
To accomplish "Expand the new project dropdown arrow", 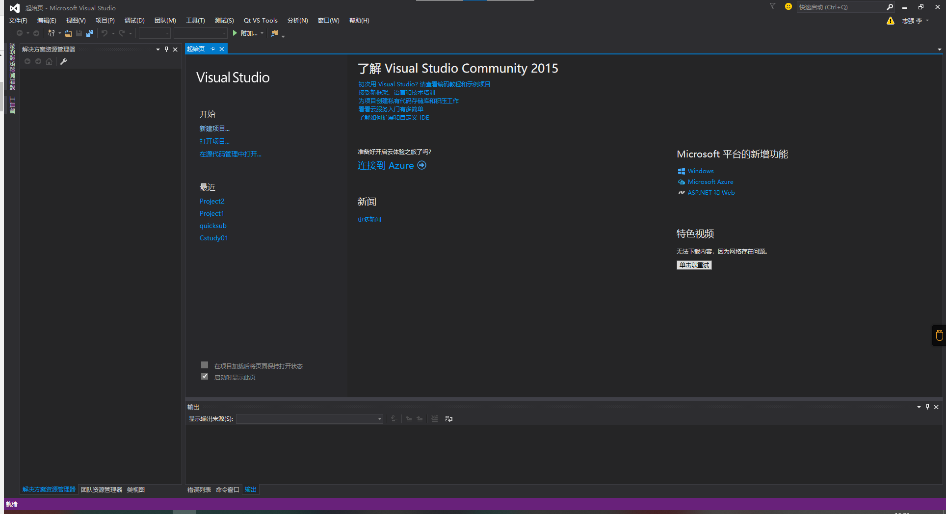I will pos(60,33).
